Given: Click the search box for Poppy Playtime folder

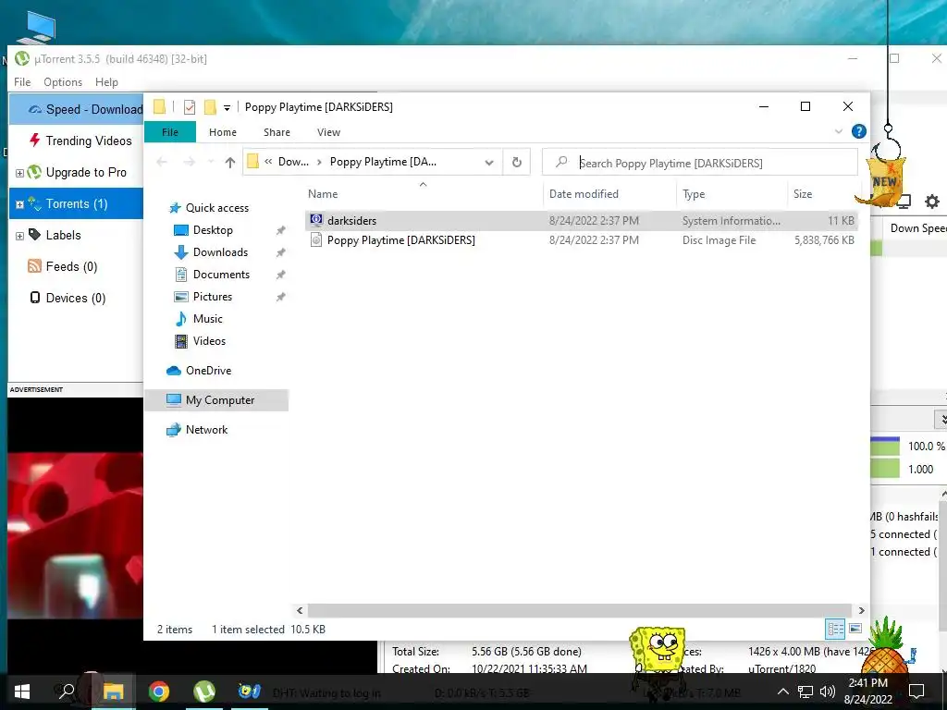Looking at the screenshot, I should click(699, 163).
